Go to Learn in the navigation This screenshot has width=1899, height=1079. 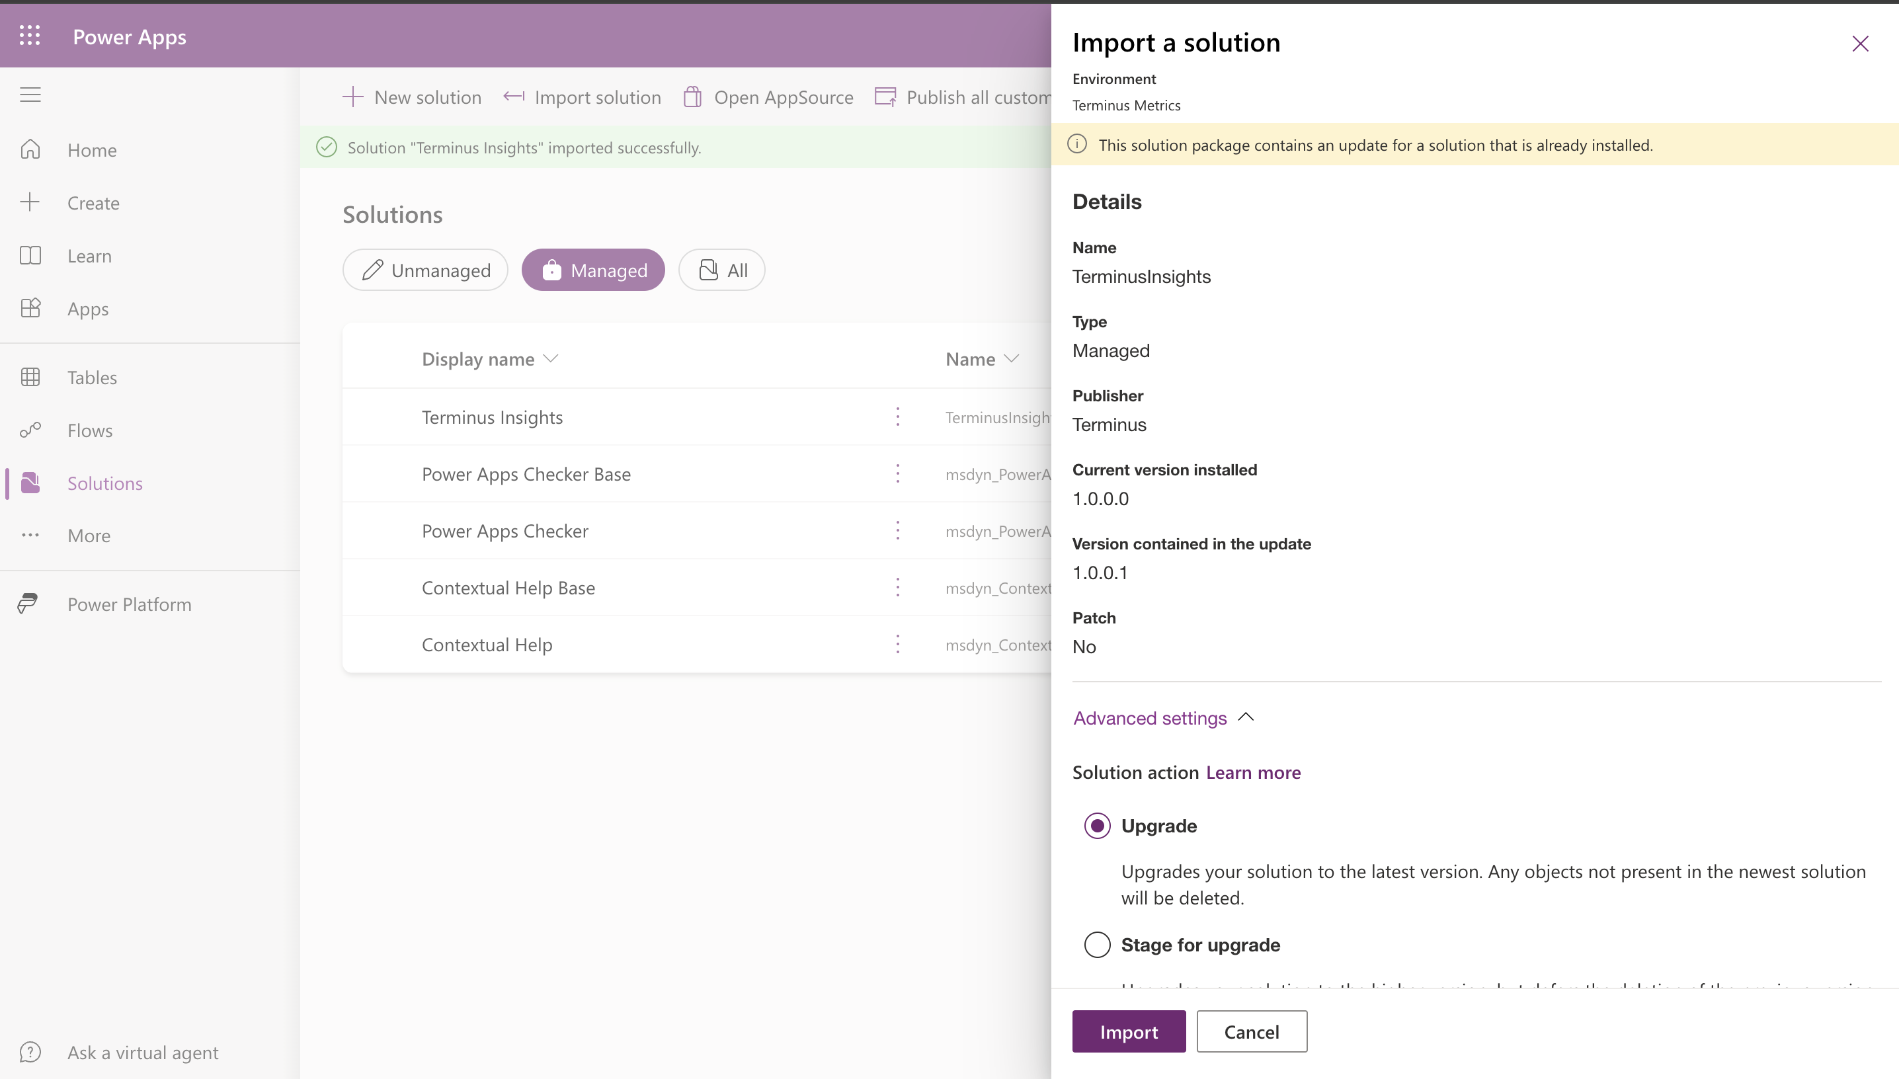coord(90,256)
